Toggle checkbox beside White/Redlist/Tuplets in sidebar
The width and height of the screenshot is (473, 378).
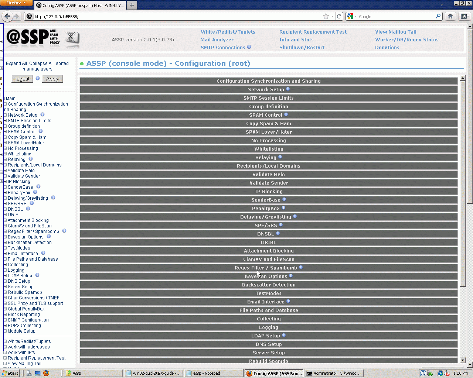[5, 341]
